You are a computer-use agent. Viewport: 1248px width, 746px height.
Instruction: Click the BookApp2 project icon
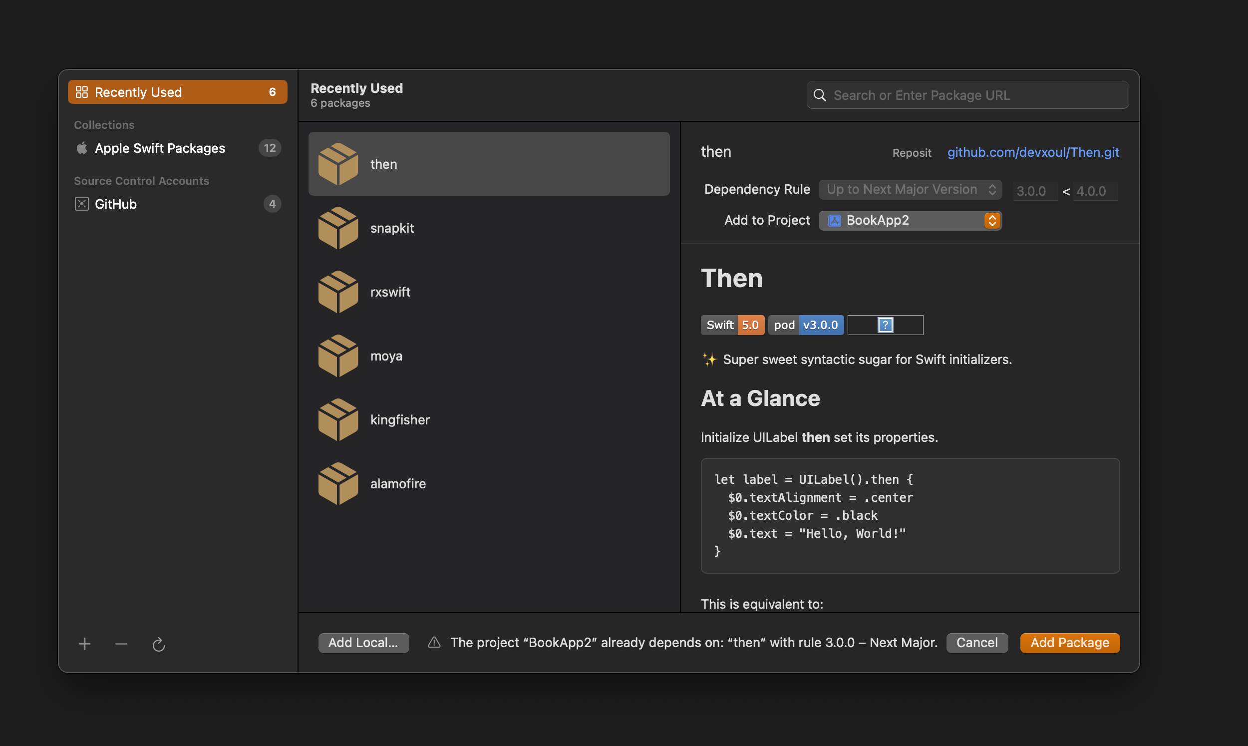[x=834, y=220]
